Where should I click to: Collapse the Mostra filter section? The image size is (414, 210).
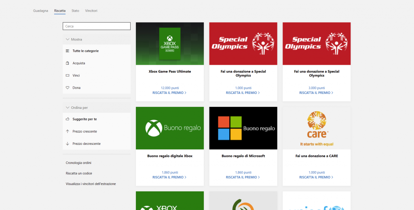pos(97,39)
